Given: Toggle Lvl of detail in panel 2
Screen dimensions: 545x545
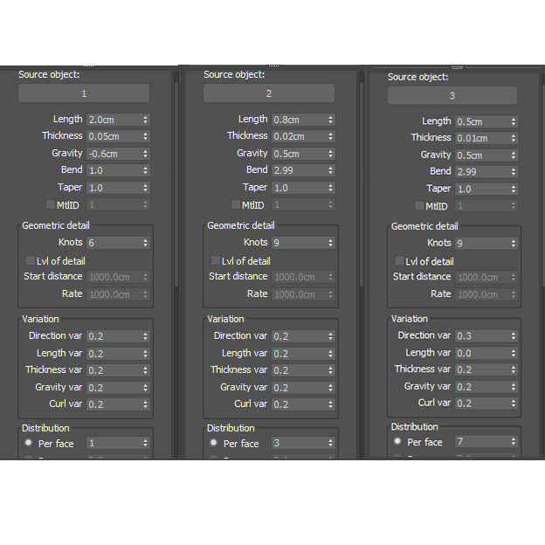Looking at the screenshot, I should pyautogui.click(x=216, y=260).
